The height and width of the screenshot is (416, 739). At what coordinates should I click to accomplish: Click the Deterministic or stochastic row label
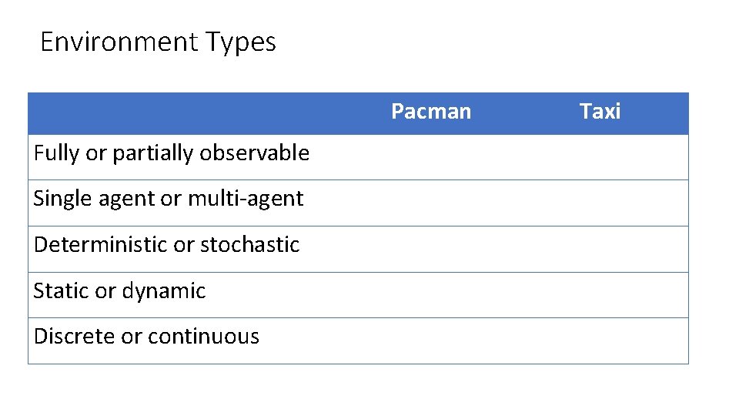pos(166,245)
